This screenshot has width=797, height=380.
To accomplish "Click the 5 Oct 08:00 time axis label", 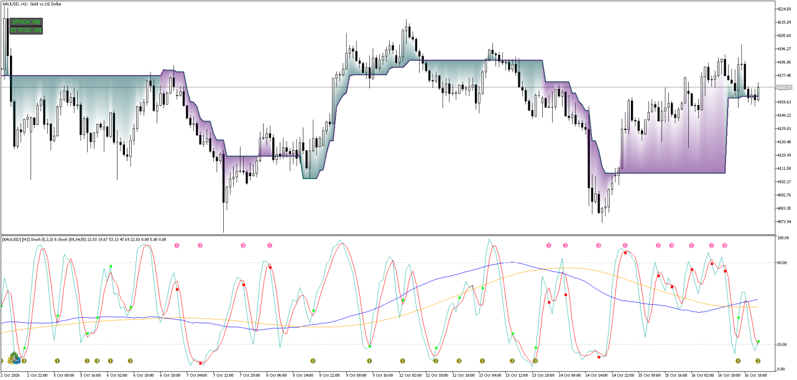I will [x=64, y=376].
